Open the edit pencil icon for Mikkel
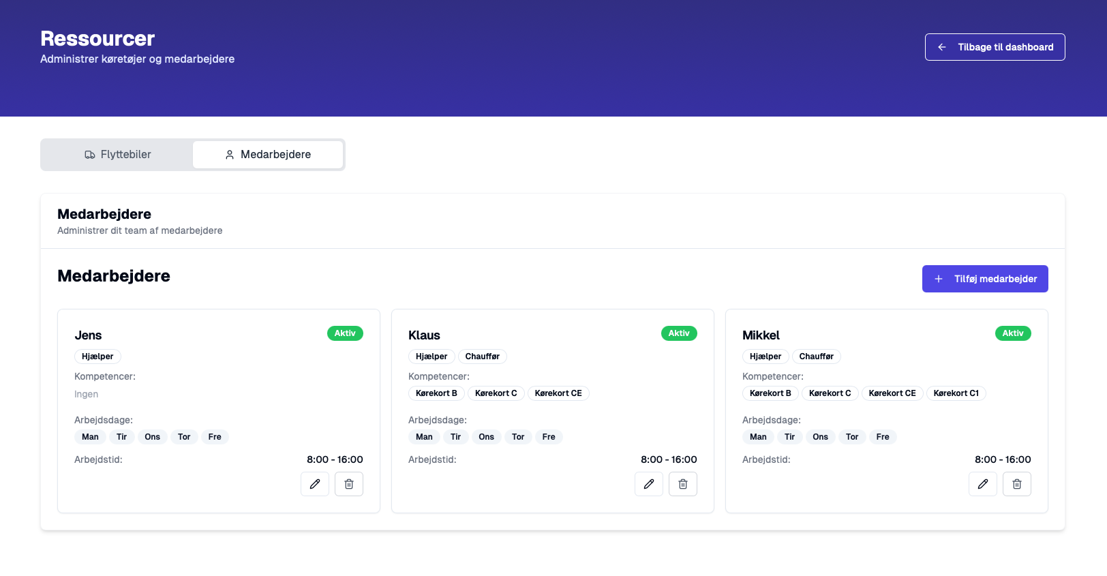1107x576 pixels. tap(983, 484)
